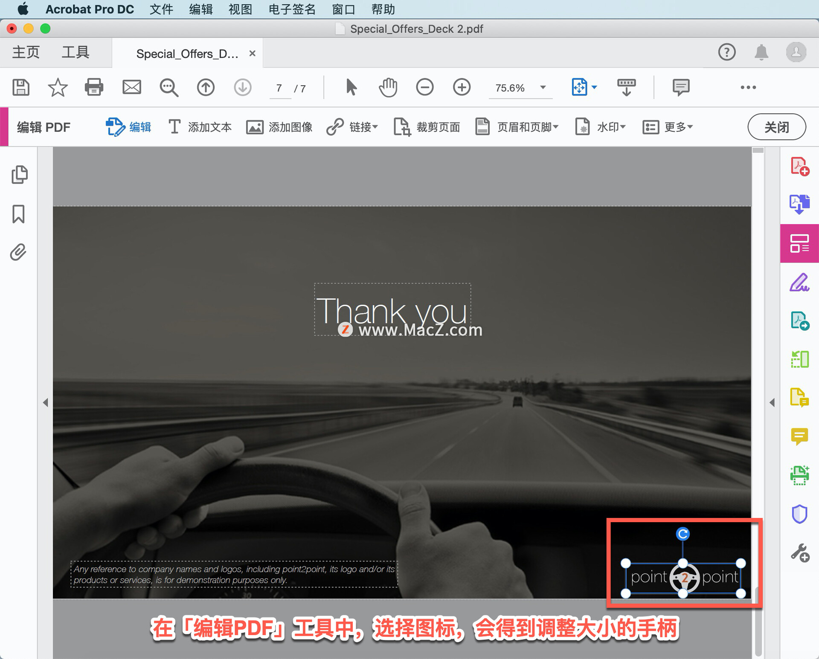Select the pink Edit PDF tool in the right sidebar
The image size is (819, 659).
800,243
